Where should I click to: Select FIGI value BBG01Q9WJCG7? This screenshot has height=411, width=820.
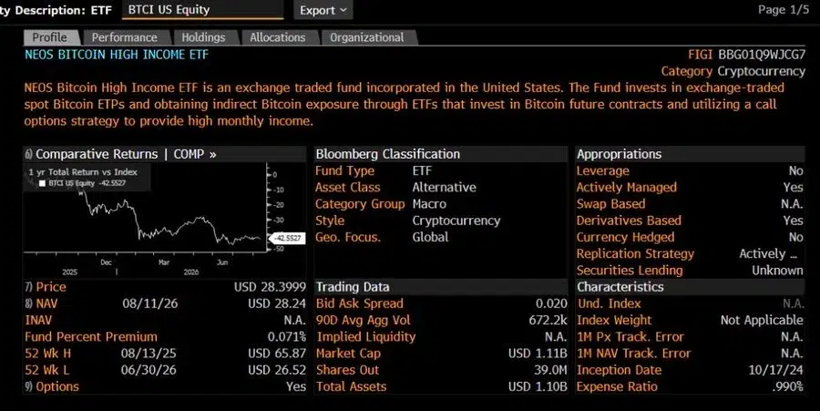(x=762, y=55)
